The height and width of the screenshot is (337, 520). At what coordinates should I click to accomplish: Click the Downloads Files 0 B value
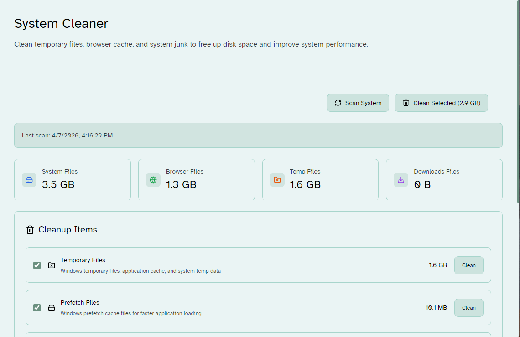pos(422,184)
